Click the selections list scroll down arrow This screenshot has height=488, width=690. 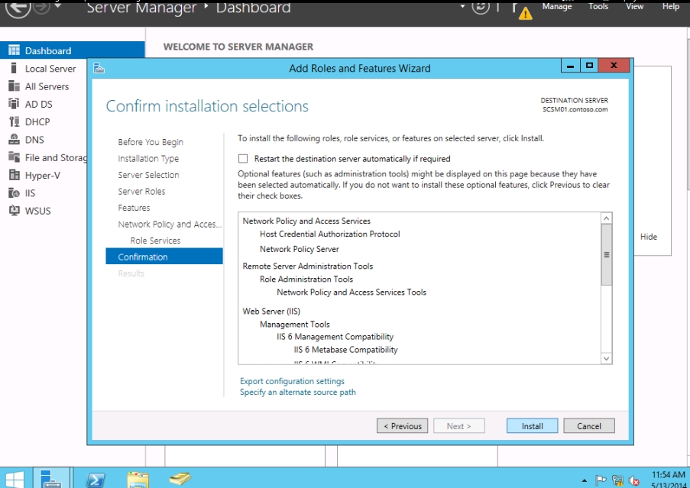607,359
